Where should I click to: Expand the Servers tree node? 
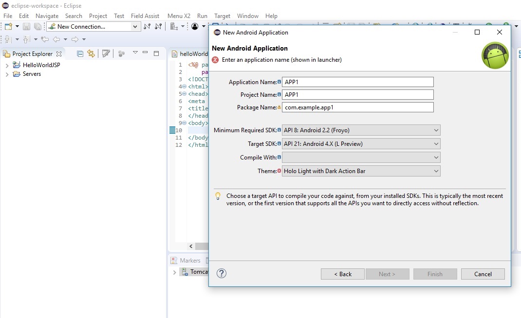pyautogui.click(x=7, y=74)
